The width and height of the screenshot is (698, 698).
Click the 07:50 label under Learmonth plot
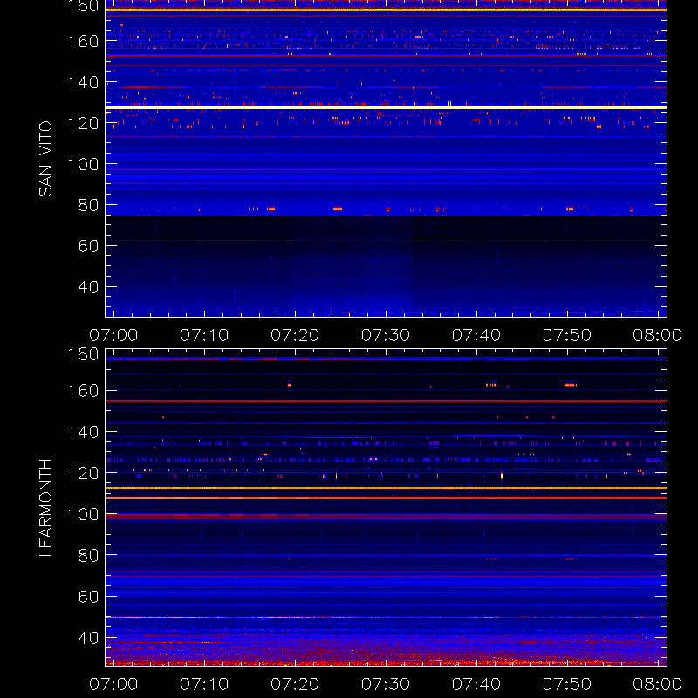tap(567, 684)
